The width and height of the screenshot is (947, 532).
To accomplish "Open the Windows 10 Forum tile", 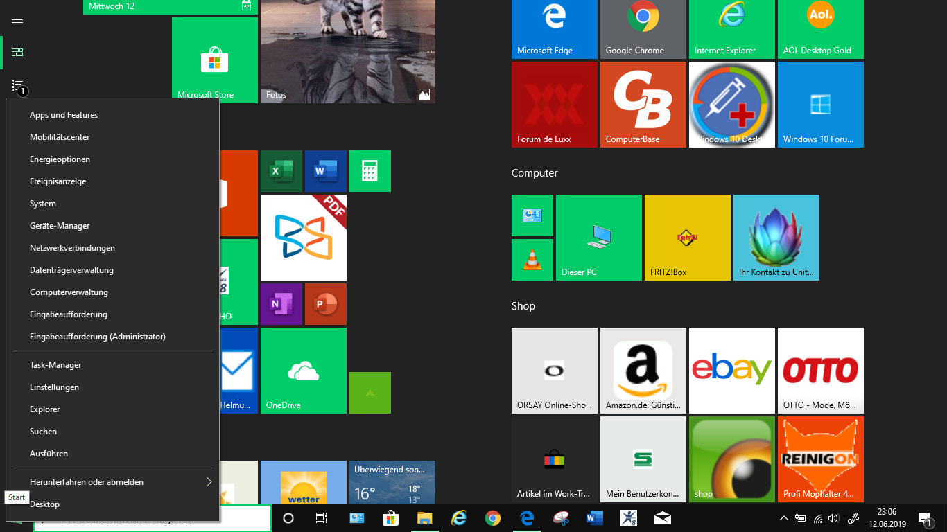I will coord(820,105).
